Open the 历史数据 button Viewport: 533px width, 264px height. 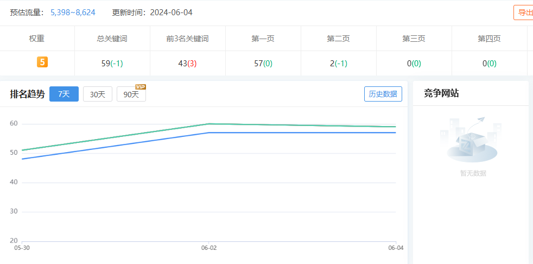tap(383, 94)
